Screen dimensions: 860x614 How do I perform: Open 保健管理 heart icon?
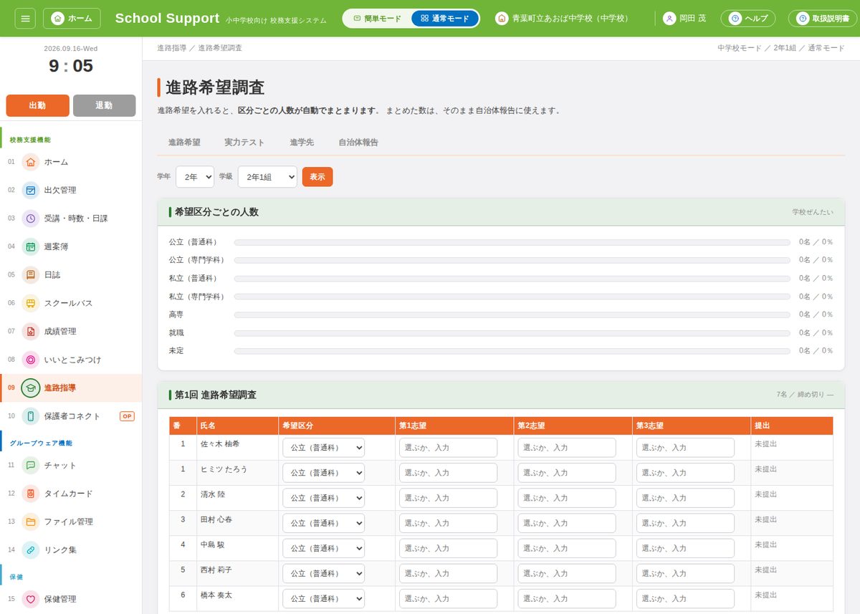31,599
